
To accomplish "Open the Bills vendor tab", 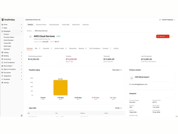I will [x=37, y=48].
